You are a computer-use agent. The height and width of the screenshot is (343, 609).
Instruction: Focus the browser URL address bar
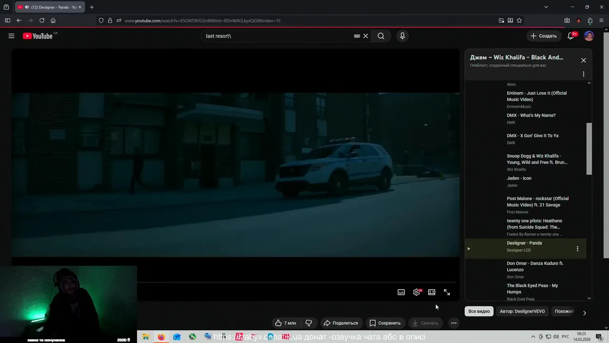pos(309,20)
